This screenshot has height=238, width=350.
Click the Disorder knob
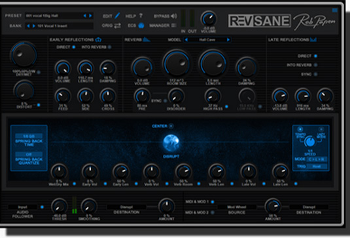(x=176, y=96)
